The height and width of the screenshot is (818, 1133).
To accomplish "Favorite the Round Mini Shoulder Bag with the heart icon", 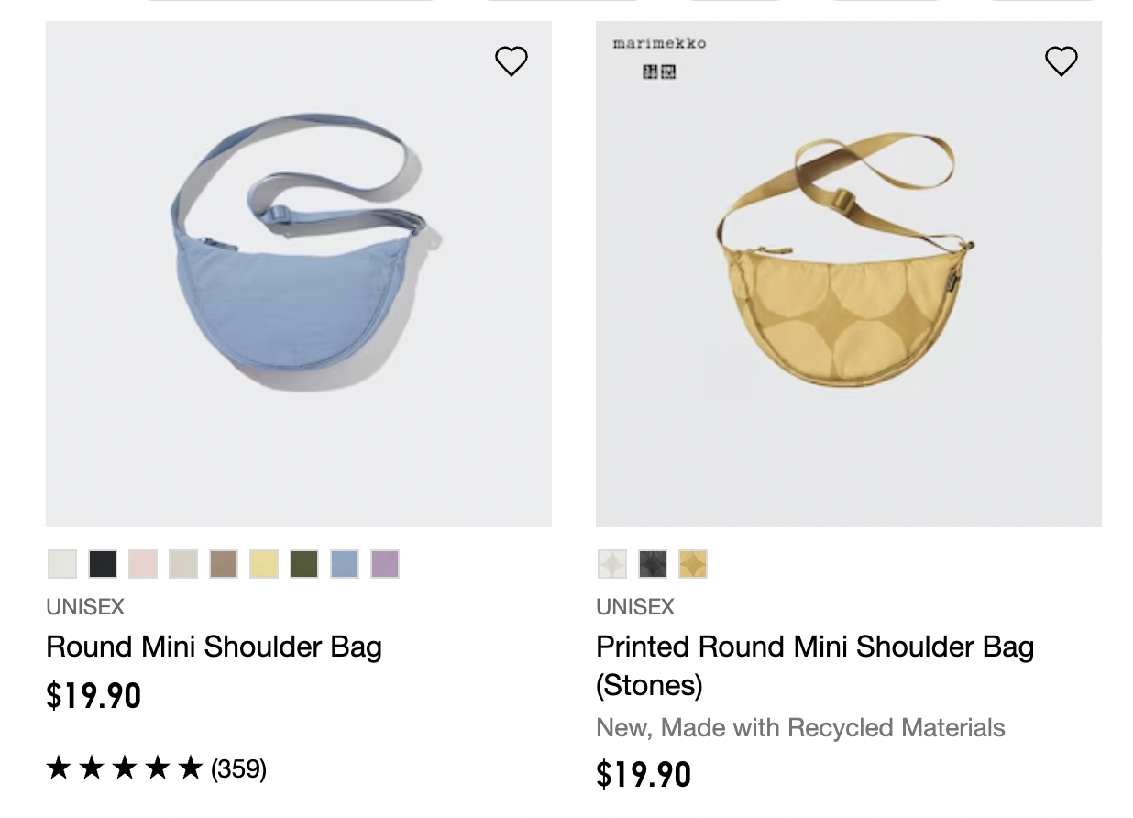I will (511, 61).
